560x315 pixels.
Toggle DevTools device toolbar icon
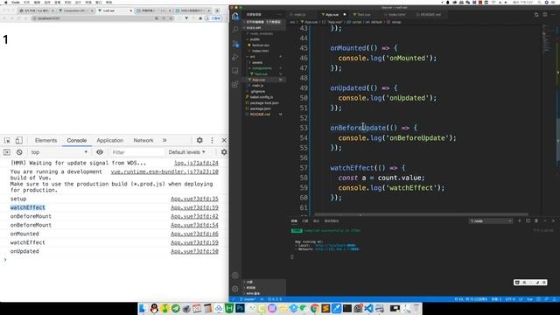(x=18, y=140)
